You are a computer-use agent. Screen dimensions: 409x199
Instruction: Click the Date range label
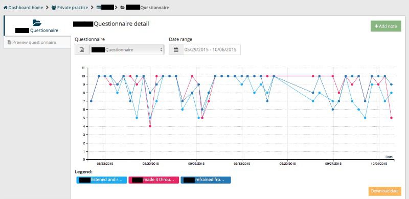tap(180, 40)
